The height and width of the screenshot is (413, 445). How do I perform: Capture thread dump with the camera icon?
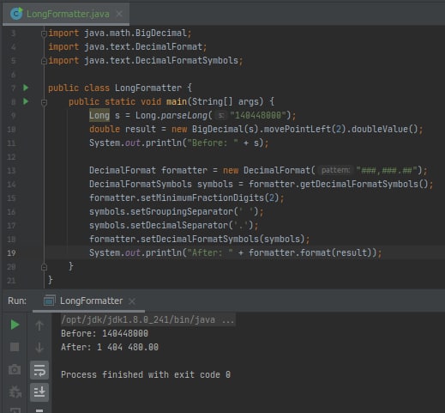point(15,369)
